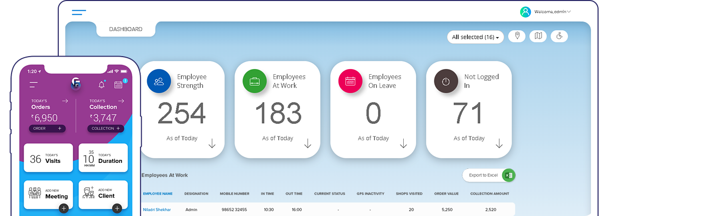The image size is (703, 216).
Task: Click the Not Logged In power icon
Action: 446,81
